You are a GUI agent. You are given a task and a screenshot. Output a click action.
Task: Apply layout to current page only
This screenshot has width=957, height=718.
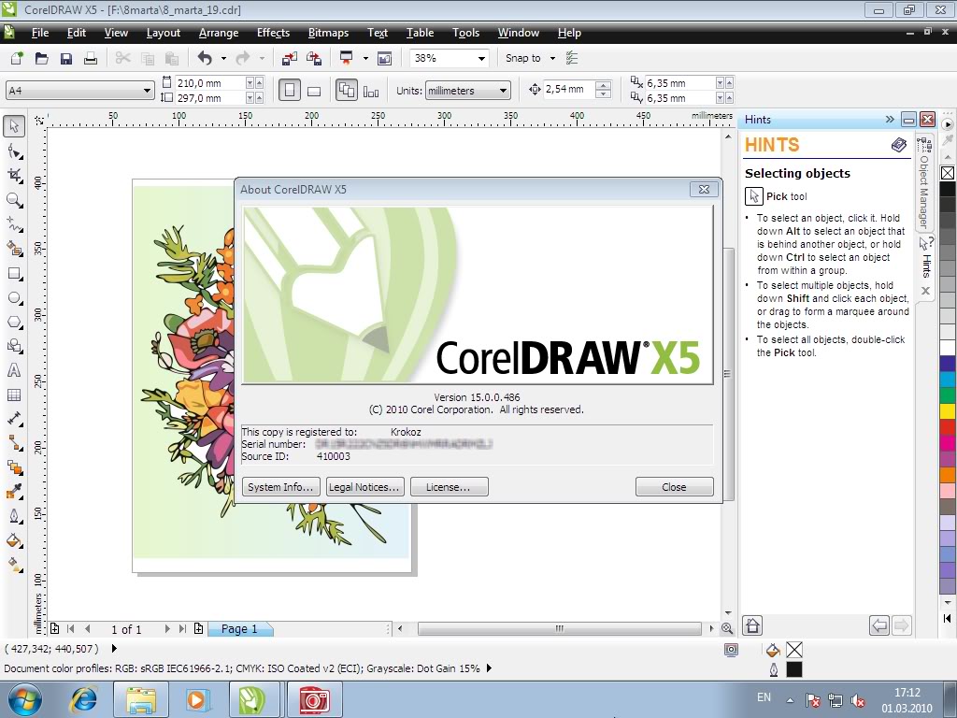pos(370,91)
